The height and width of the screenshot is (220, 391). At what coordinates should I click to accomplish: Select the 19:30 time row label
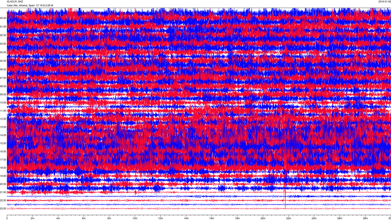pos(3,176)
